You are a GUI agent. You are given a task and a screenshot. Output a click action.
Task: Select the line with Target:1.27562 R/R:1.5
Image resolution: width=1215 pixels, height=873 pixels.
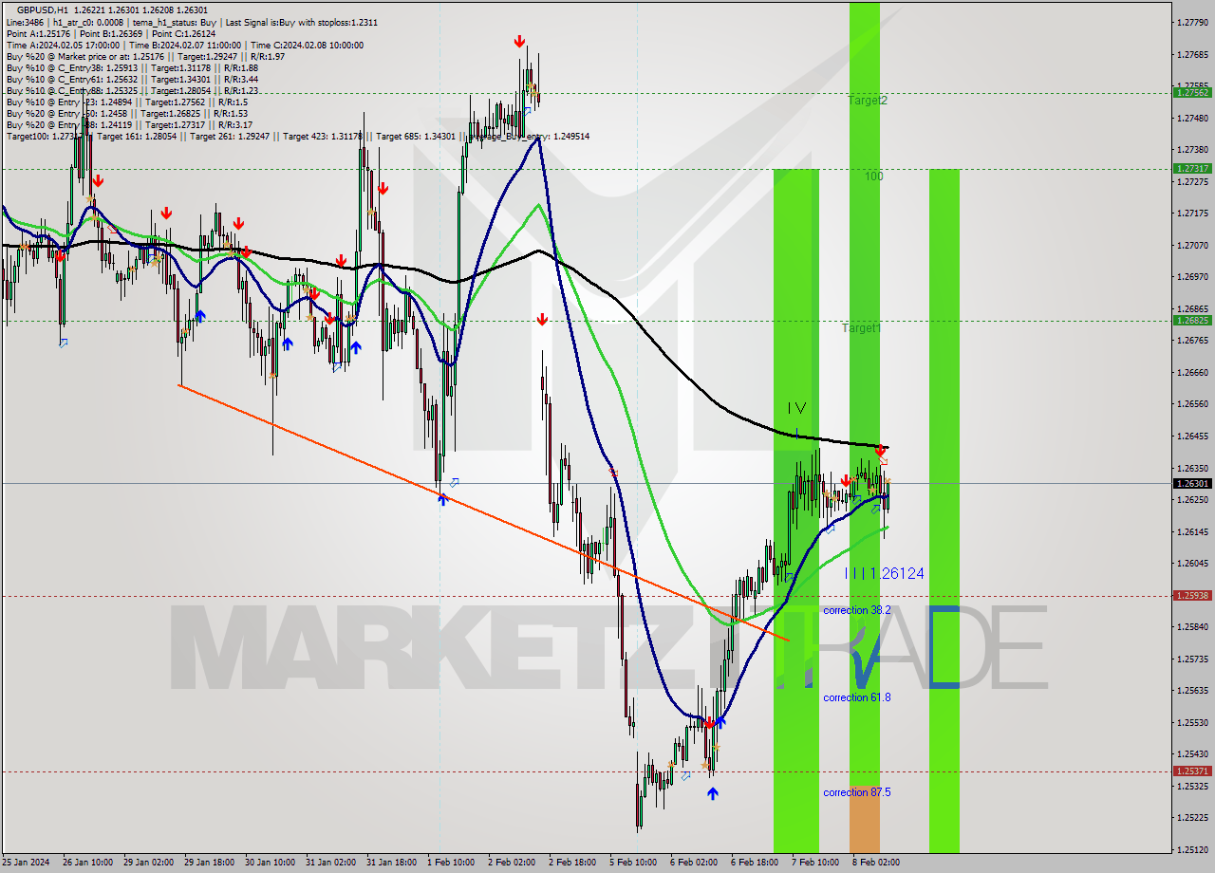(x=126, y=102)
